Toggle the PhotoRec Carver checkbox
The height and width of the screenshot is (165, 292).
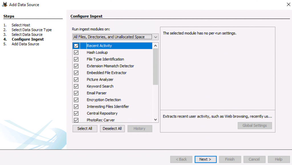click(76, 120)
